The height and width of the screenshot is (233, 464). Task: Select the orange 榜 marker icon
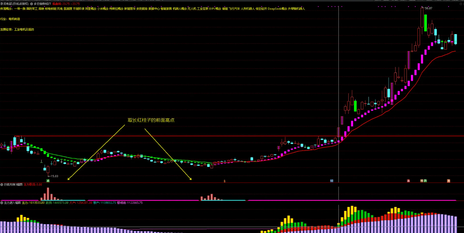(x=422, y=181)
